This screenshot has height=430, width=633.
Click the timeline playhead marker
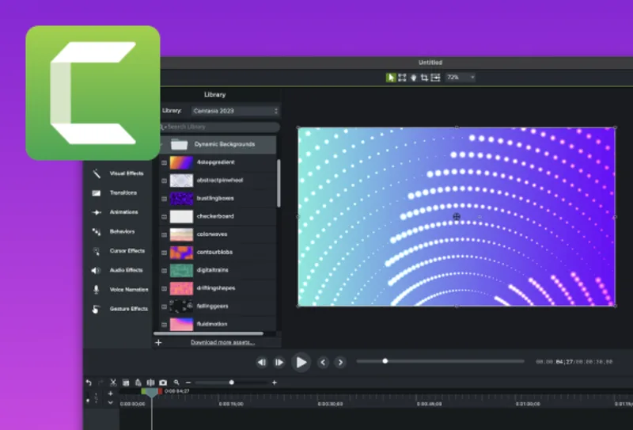pyautogui.click(x=152, y=393)
